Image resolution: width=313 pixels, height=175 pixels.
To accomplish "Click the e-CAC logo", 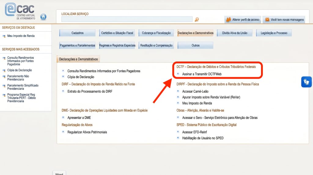I will click(x=20, y=11).
